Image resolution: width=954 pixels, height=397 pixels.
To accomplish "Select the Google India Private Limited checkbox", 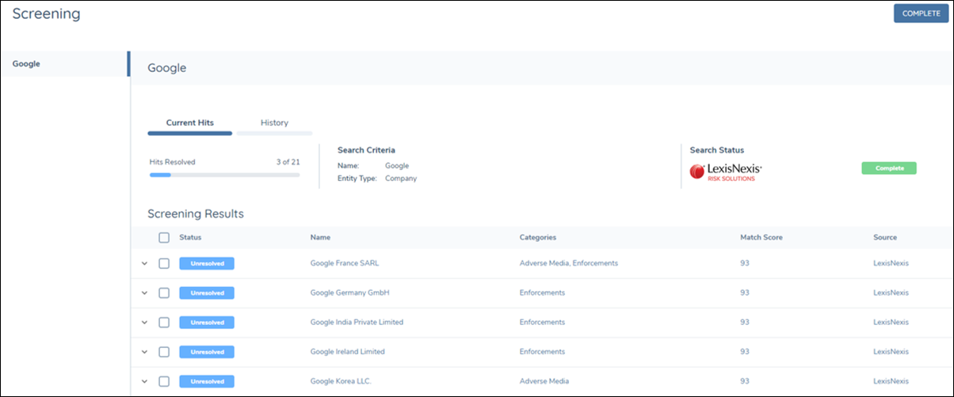I will tap(164, 323).
